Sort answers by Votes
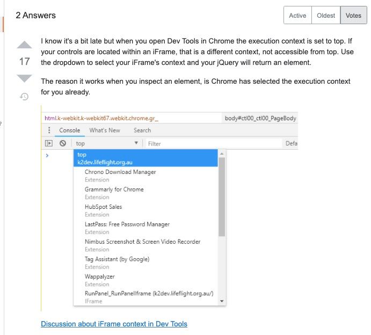This screenshot has height=335, width=371. [x=353, y=16]
